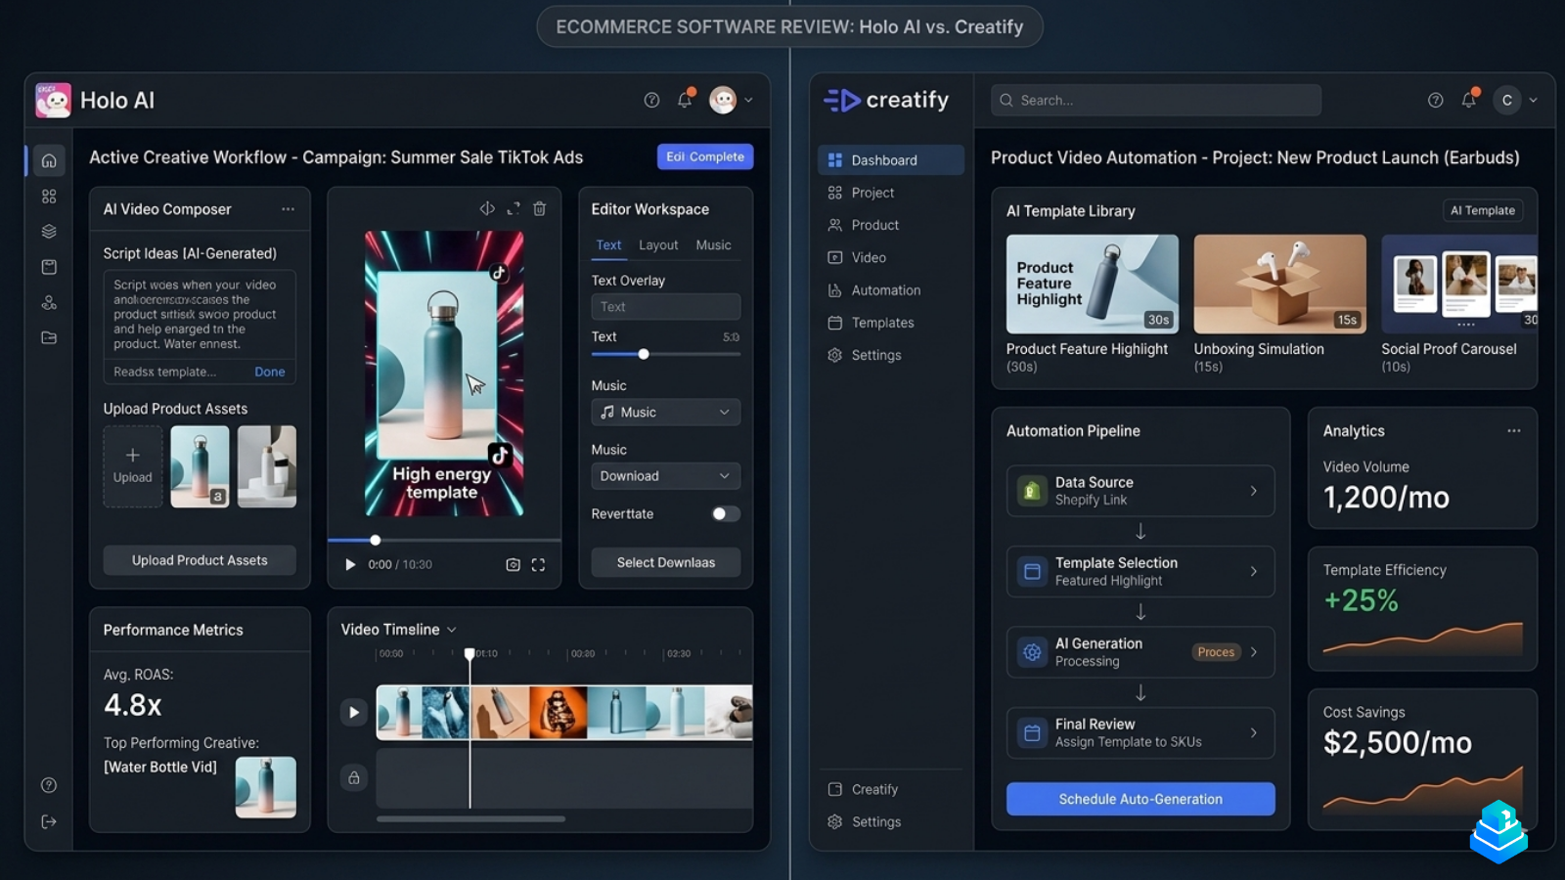Click the Text Overlay input field
This screenshot has width=1565, height=880.
click(x=665, y=307)
